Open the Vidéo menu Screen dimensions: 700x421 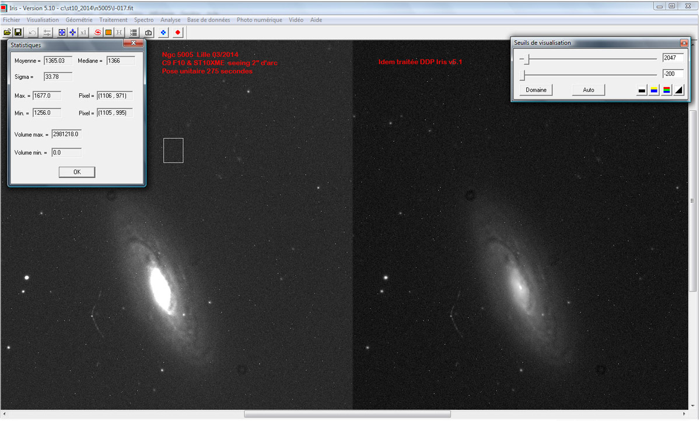296,20
